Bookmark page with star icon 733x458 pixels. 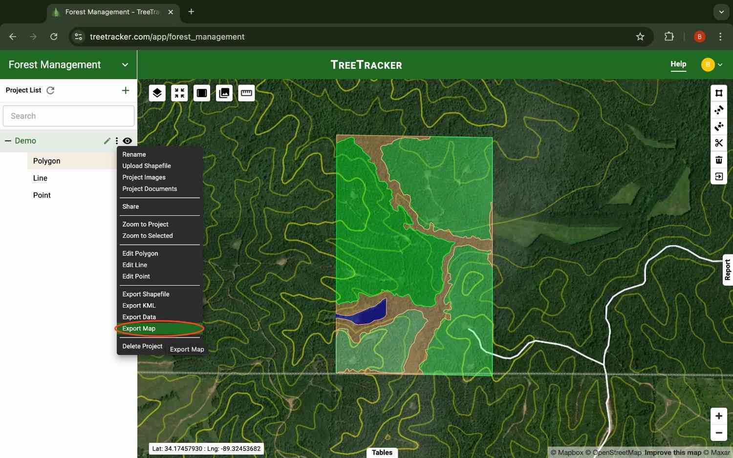(x=640, y=37)
